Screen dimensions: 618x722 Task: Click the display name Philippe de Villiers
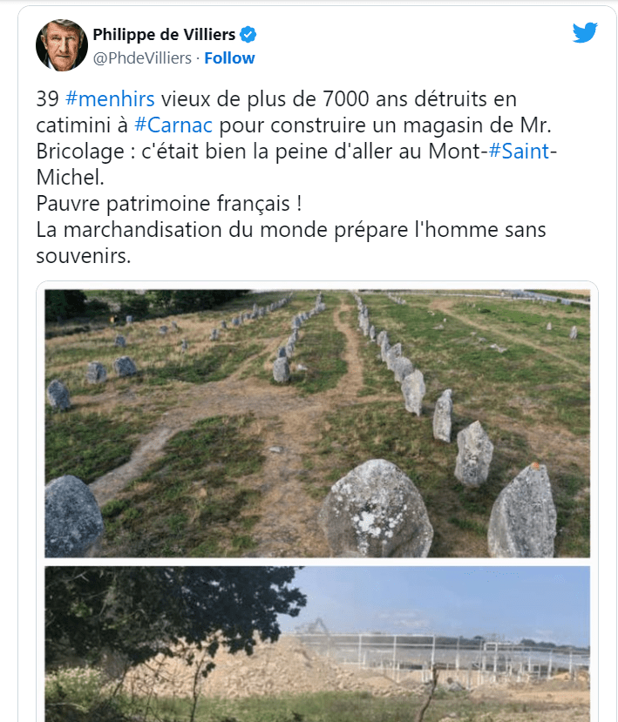pyautogui.click(x=164, y=35)
